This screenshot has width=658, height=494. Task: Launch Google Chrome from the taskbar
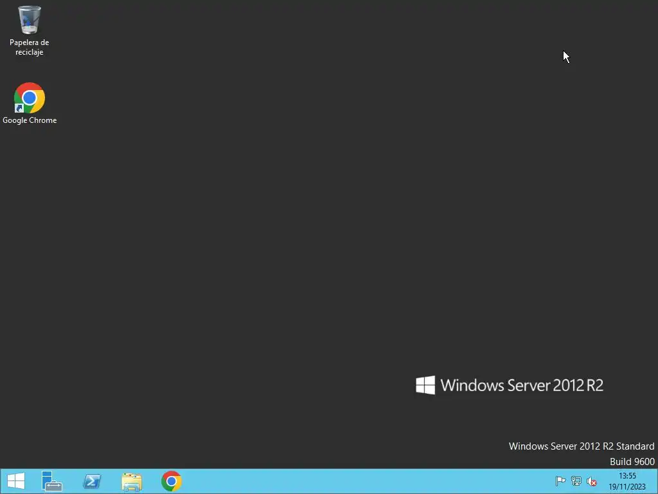(x=171, y=481)
